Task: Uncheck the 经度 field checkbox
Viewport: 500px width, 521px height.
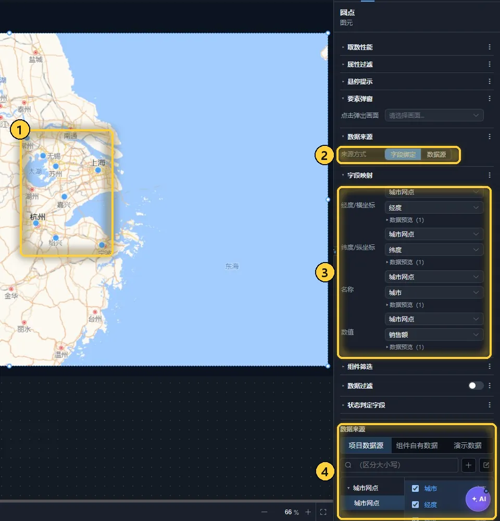Action: point(415,505)
